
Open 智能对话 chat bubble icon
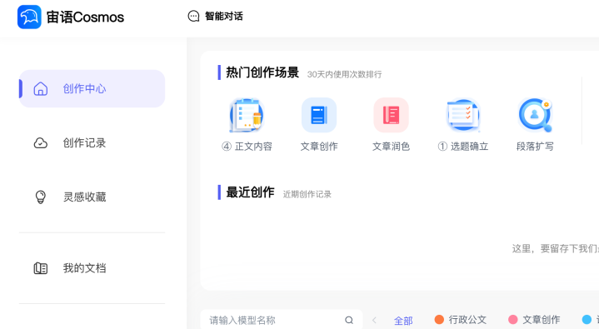coord(193,16)
